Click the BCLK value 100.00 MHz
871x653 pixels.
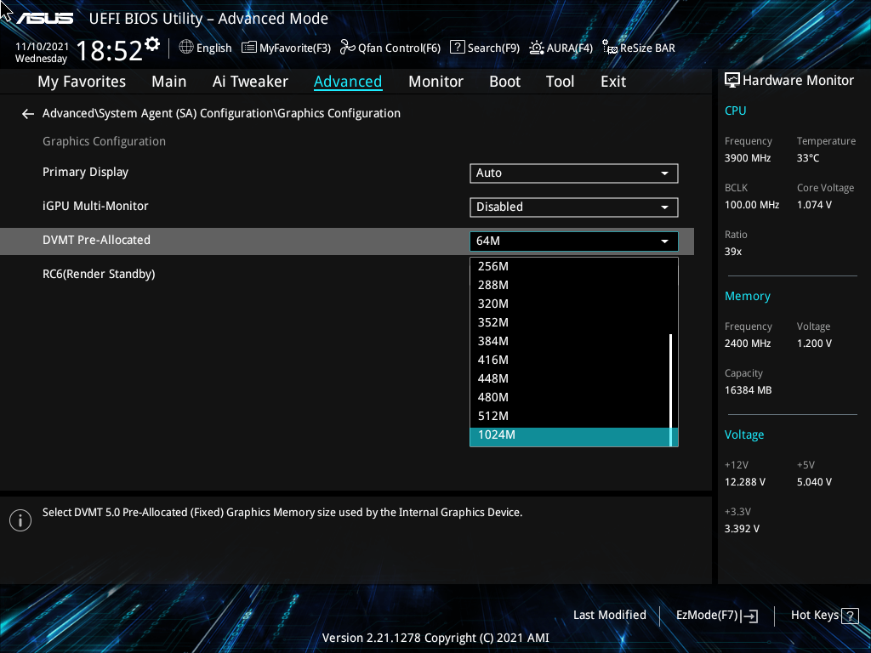click(x=752, y=205)
